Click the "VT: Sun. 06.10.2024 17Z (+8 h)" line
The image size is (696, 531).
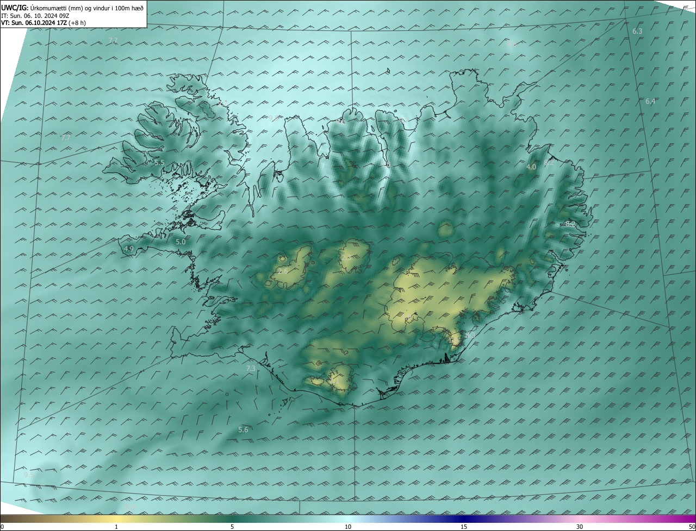click(x=43, y=23)
